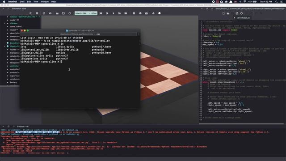This screenshot has height=161, width=286.
Task: Select the model field in scene tree
Action: (x=14, y=30)
